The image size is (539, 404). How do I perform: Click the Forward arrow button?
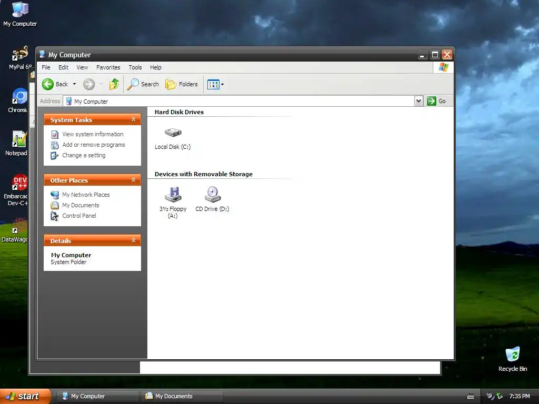pos(88,84)
